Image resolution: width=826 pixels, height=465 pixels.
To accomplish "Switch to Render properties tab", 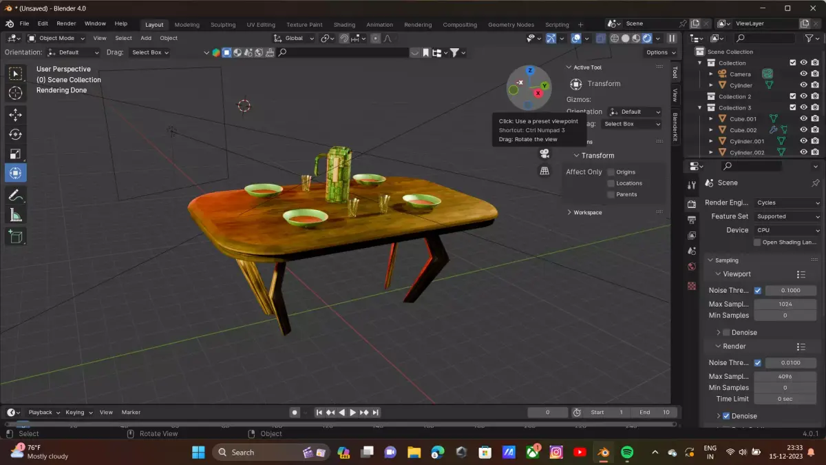I will (692, 202).
